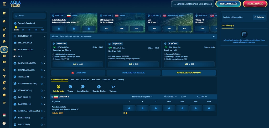Click the Regisztráció button
Viewport: 269px width, 128px height.
click(255, 4)
